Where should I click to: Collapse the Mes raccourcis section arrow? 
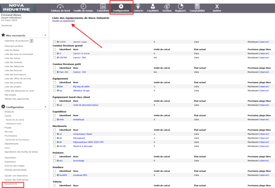pyautogui.click(x=45, y=35)
